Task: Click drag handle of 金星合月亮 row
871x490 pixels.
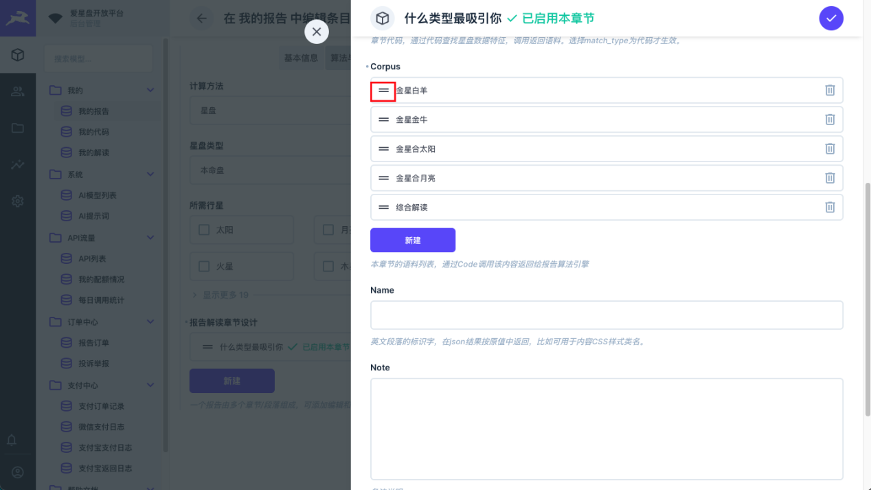Action: pyautogui.click(x=383, y=178)
